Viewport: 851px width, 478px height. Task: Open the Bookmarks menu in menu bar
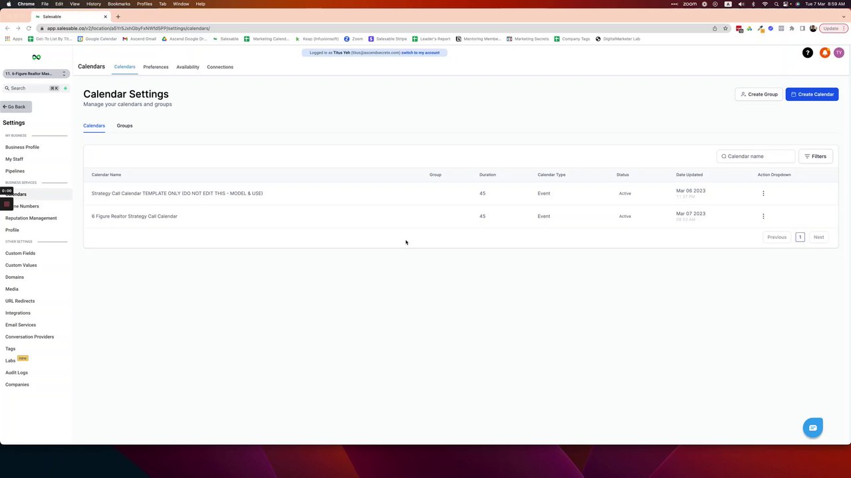click(119, 4)
